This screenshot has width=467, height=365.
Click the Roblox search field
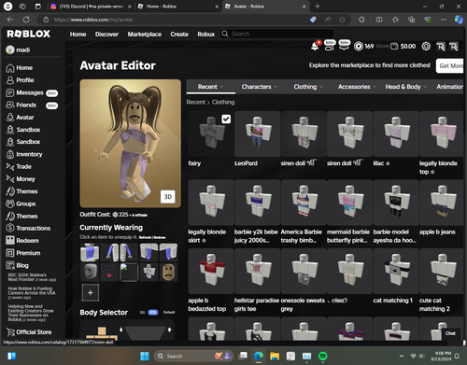[x=277, y=34]
